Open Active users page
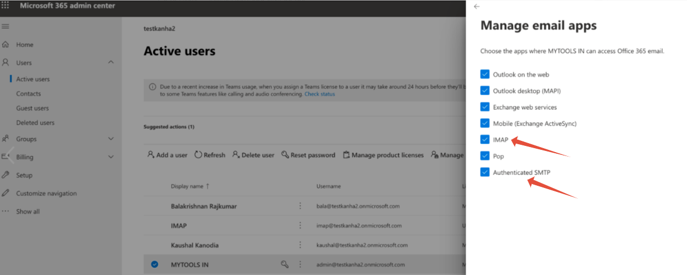The width and height of the screenshot is (687, 275). point(33,79)
